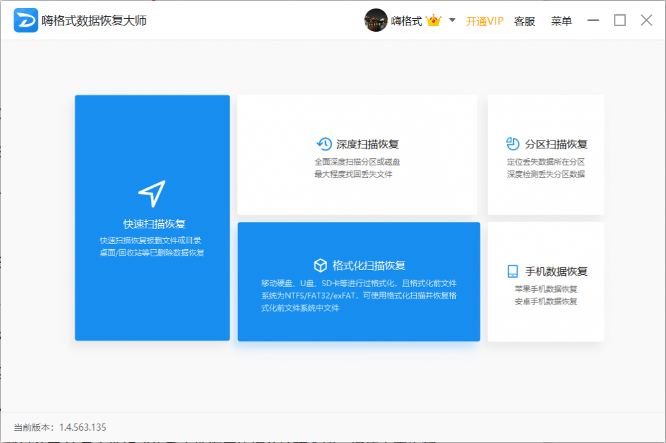Click the deep scan clock-arrow icon
This screenshot has width=666, height=443.
tap(324, 144)
